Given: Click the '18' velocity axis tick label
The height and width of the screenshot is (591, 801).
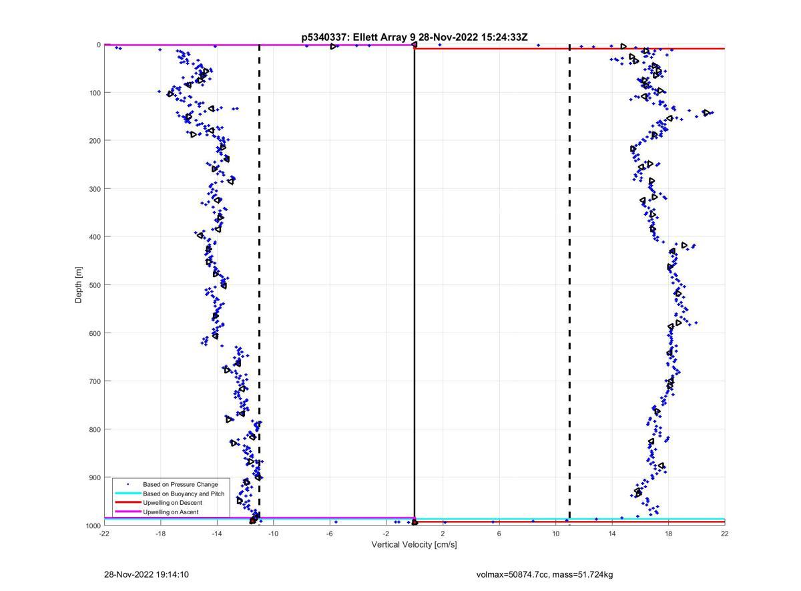Looking at the screenshot, I should pos(668,534).
